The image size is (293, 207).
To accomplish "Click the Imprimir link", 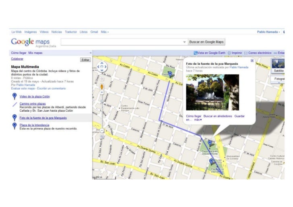I will click(237, 53).
